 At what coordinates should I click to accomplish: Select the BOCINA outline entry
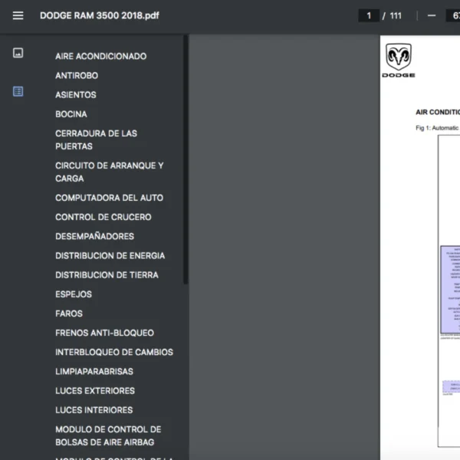(71, 113)
